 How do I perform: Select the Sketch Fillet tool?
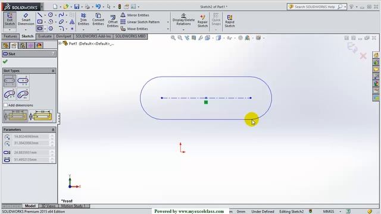[61, 29]
